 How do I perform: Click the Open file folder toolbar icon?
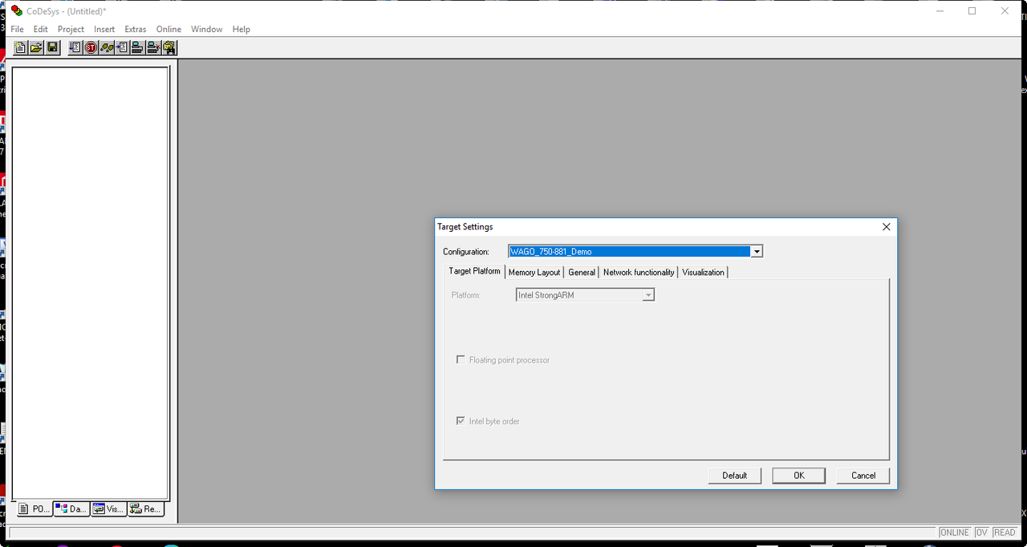coord(36,48)
